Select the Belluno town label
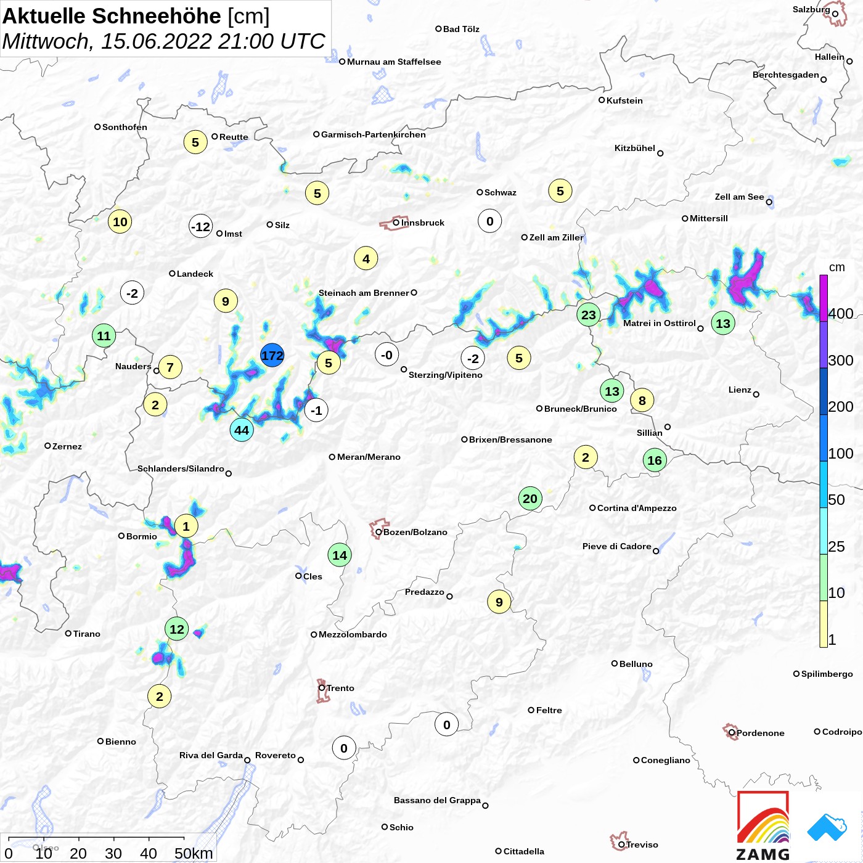 pos(636,664)
